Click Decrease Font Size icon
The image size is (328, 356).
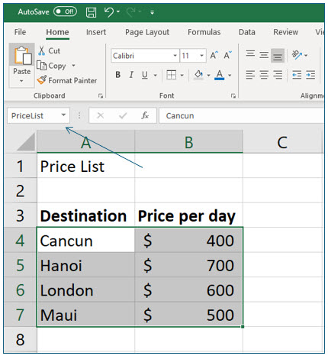pyautogui.click(x=227, y=55)
